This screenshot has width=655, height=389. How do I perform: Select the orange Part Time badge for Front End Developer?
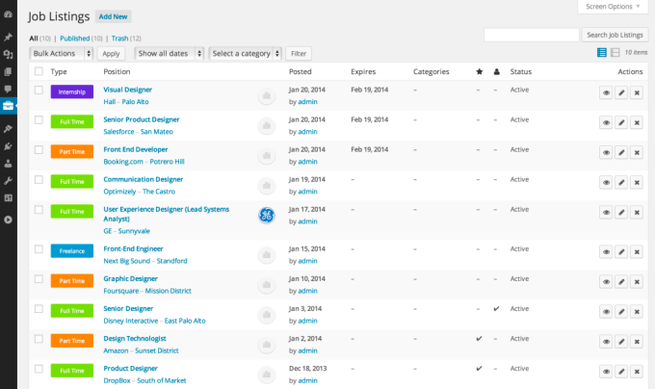[x=72, y=151]
